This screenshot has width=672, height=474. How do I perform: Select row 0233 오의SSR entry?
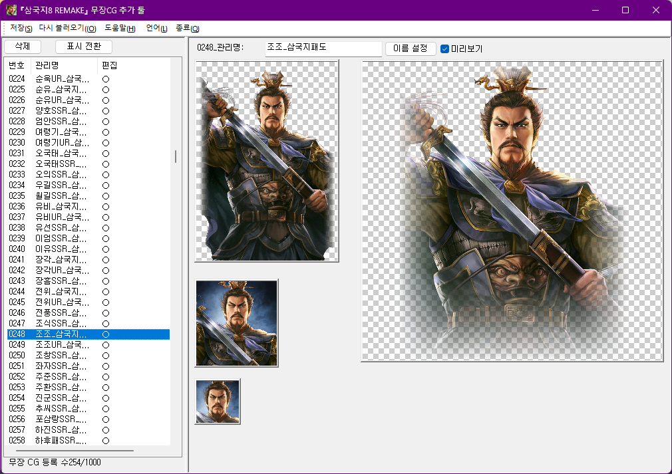point(88,175)
